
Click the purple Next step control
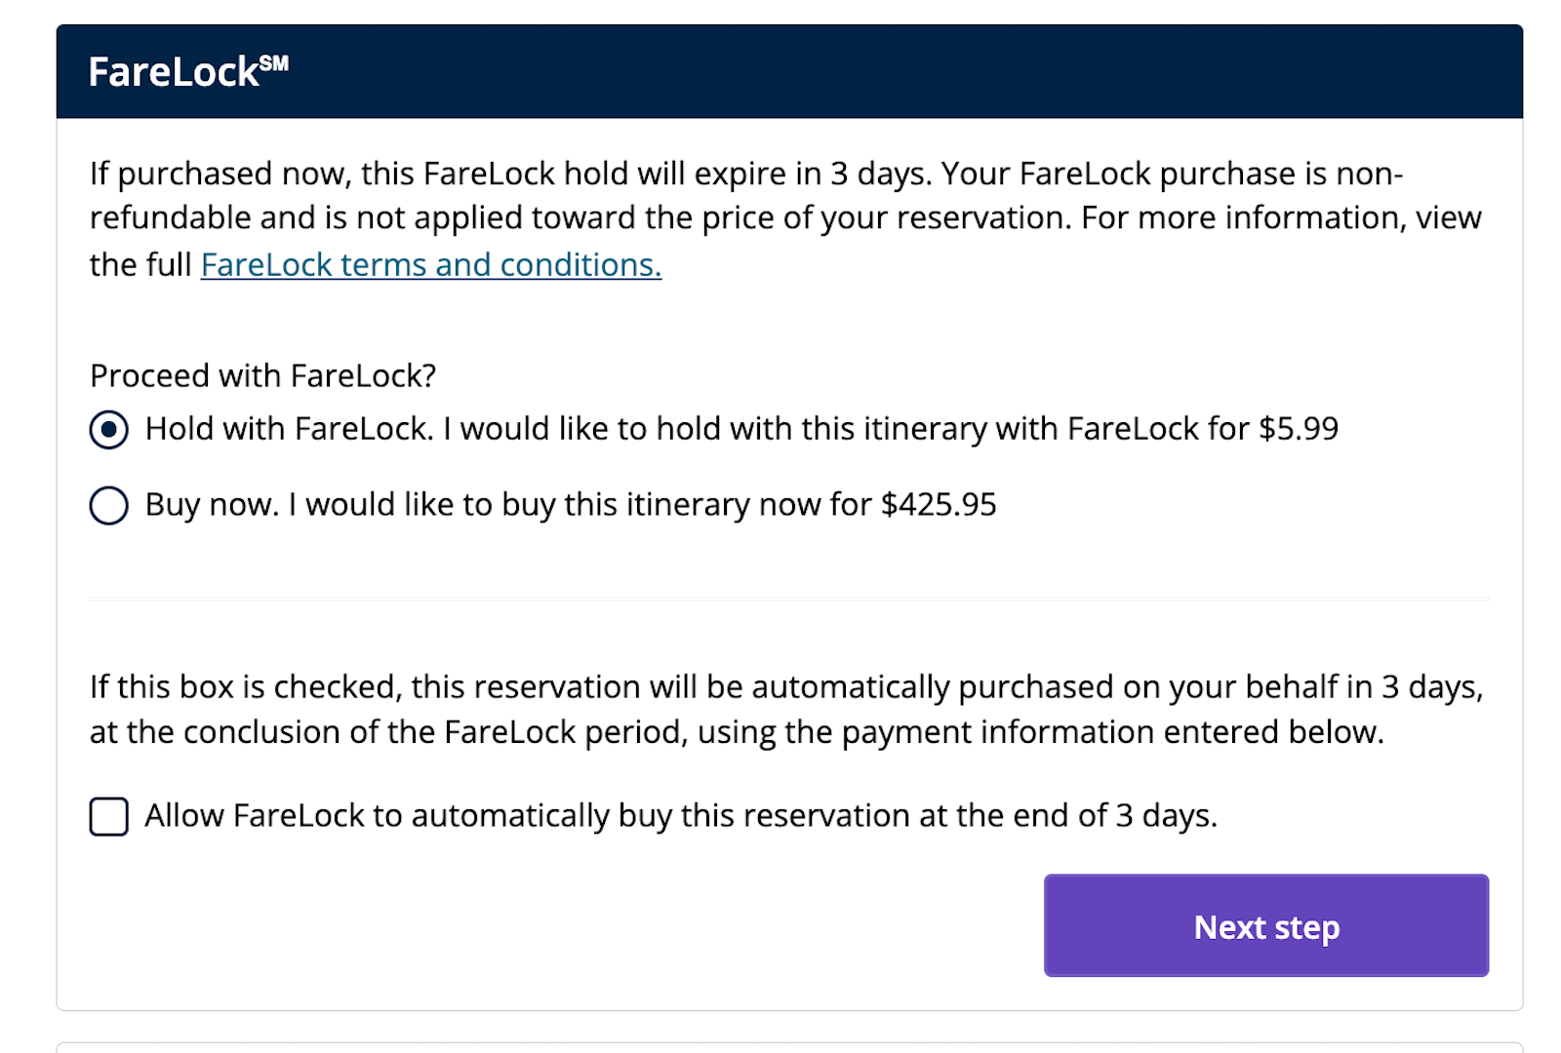[x=1265, y=926]
